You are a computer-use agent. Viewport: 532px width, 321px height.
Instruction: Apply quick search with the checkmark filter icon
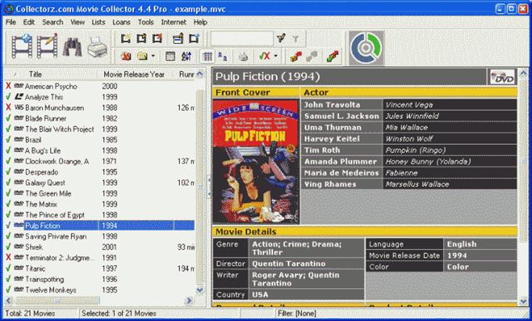coord(281,38)
